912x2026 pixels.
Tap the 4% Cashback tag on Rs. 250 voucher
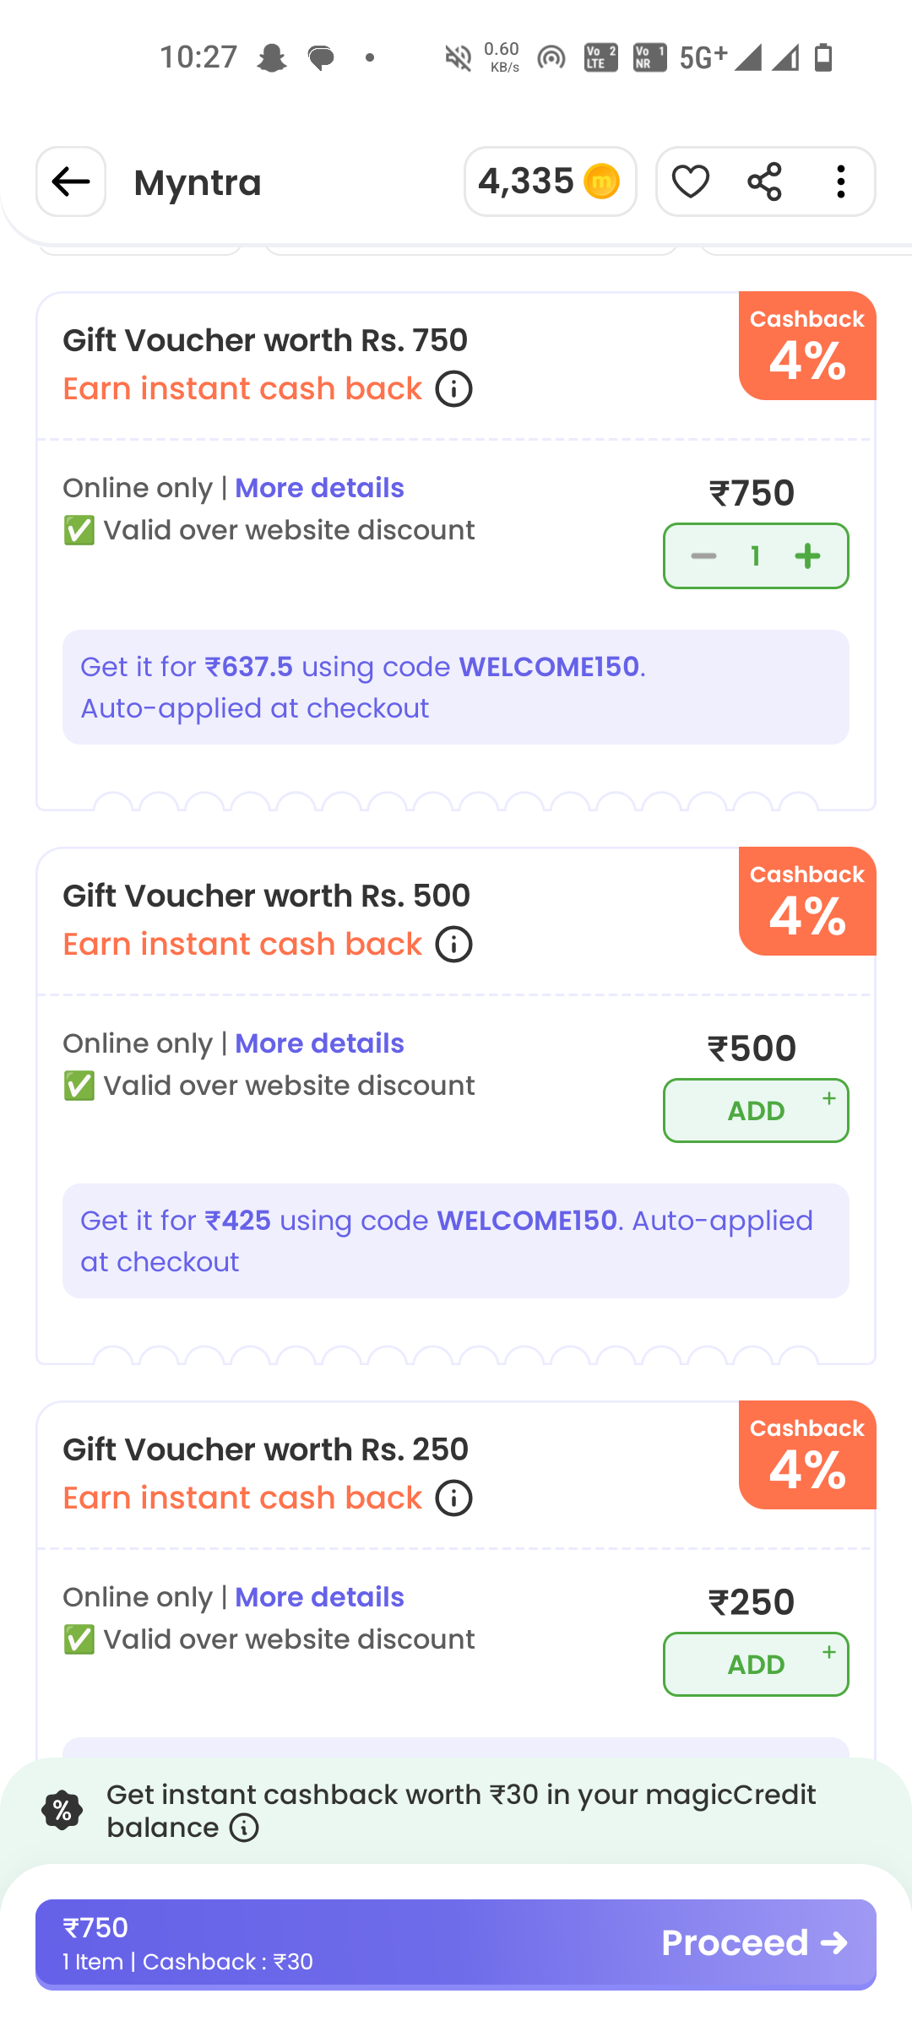[806, 1454]
